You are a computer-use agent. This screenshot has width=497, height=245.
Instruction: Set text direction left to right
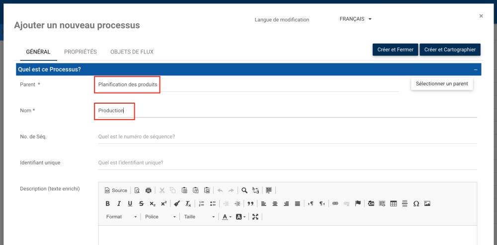point(311,203)
